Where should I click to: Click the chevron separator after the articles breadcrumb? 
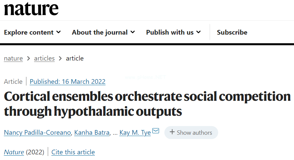[x=60, y=59]
